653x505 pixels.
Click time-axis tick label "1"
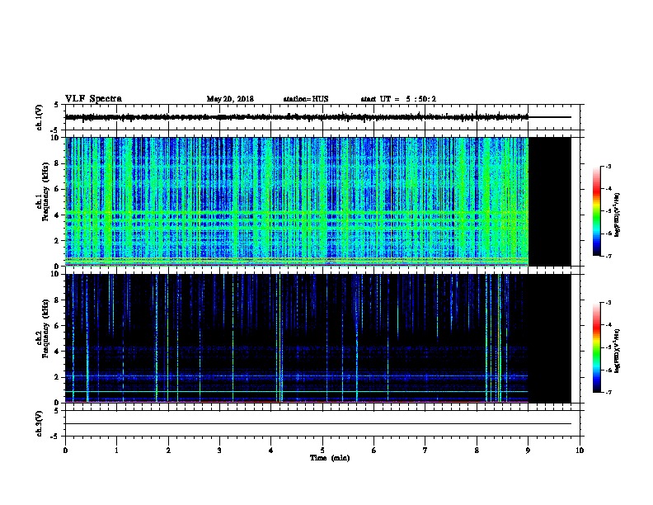[x=116, y=451]
